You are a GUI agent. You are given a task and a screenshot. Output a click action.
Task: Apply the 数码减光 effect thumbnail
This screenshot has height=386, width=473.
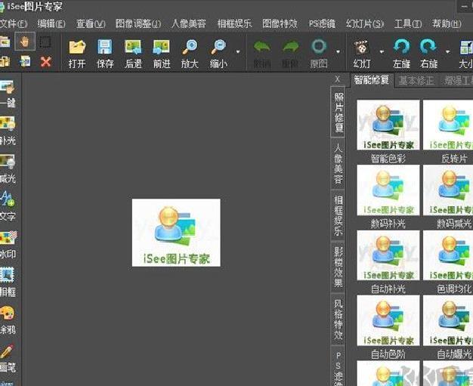(x=448, y=190)
